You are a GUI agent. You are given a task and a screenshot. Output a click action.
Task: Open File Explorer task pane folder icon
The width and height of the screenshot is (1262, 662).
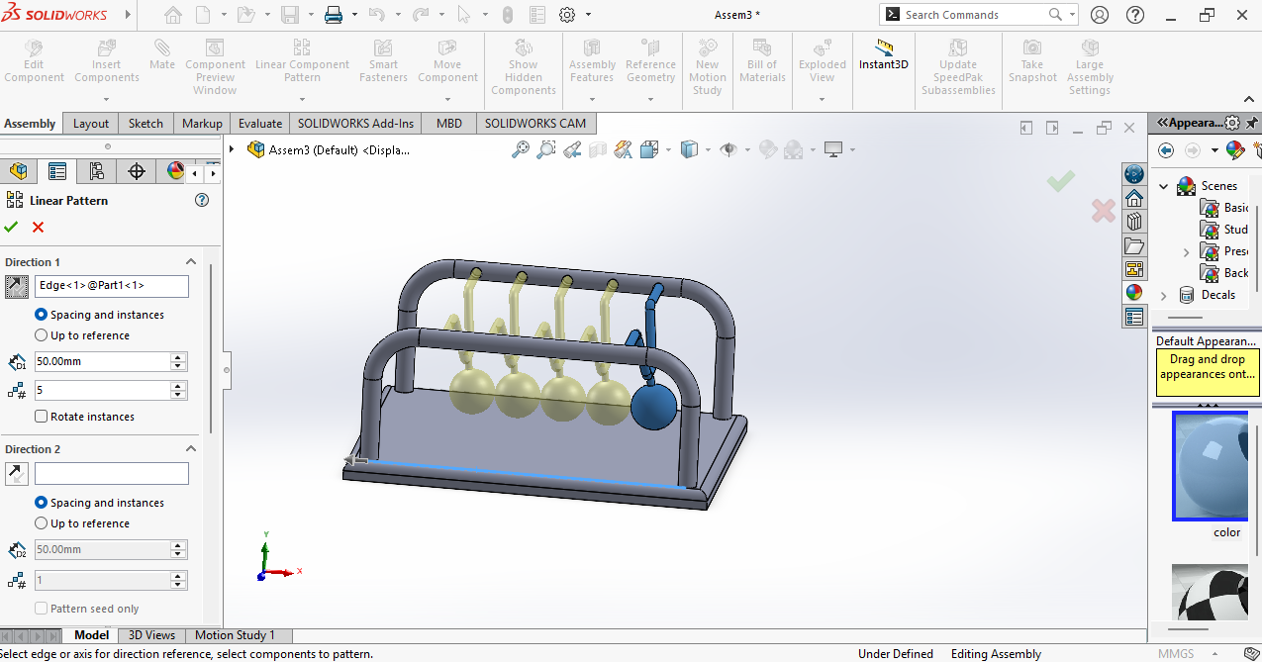(x=1134, y=245)
